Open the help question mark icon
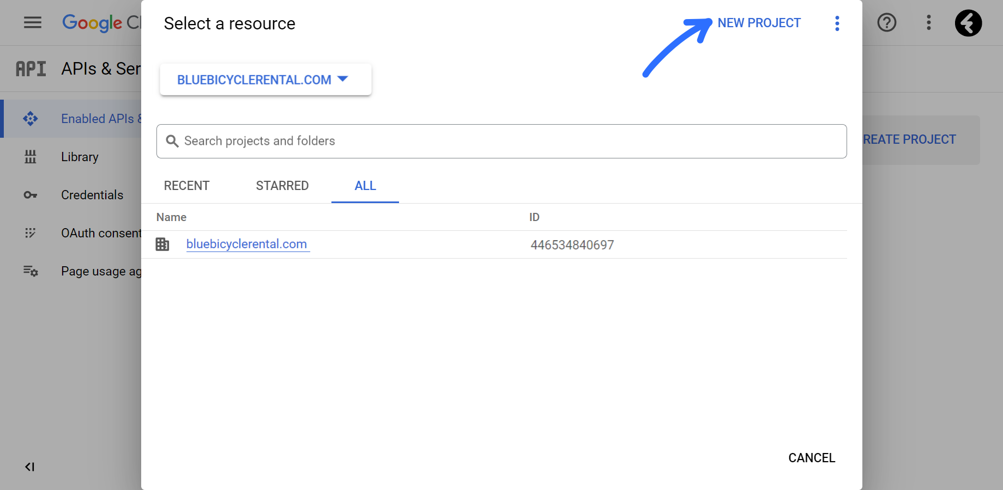Viewport: 1003px width, 490px height. pyautogui.click(x=887, y=22)
